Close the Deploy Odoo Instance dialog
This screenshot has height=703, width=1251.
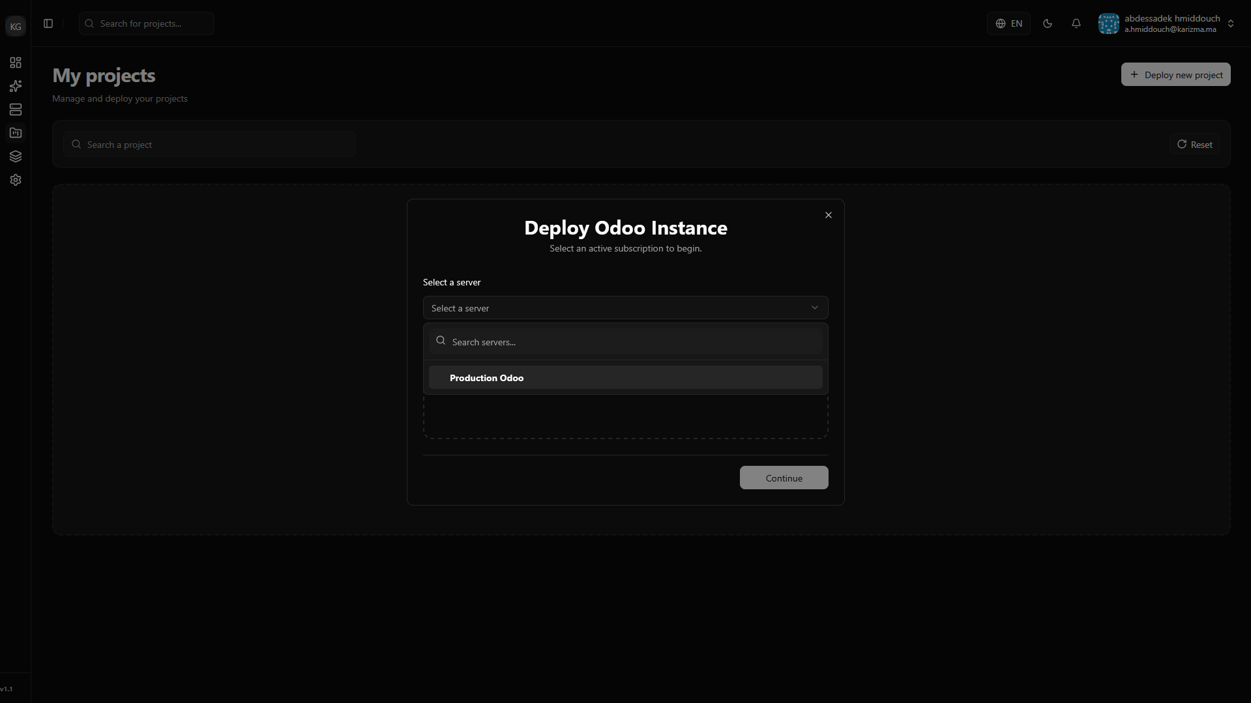tap(829, 215)
